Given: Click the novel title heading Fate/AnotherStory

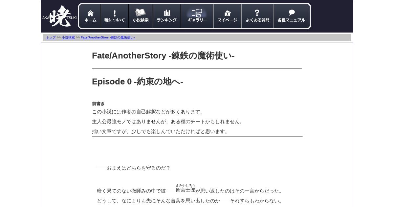Looking at the screenshot, I should click(x=163, y=56).
